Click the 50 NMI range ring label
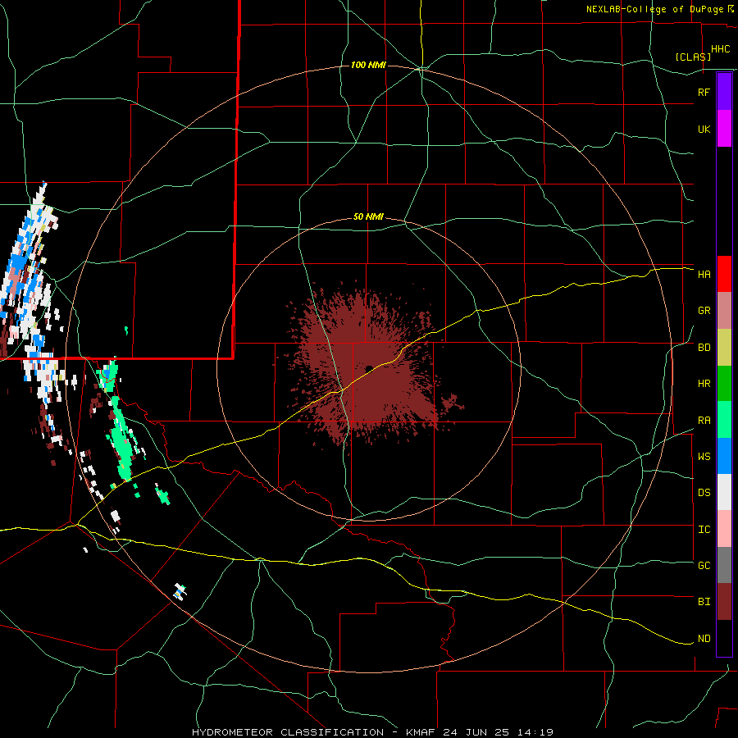 click(368, 216)
